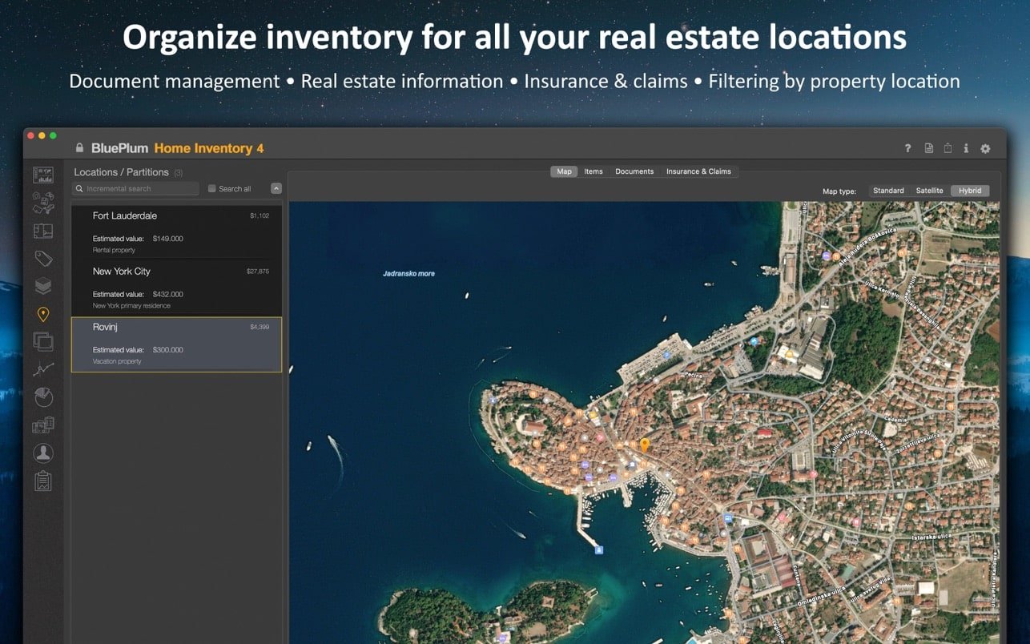Switch to the Documents tab
Viewport: 1030px width, 644px height.
tap(634, 171)
